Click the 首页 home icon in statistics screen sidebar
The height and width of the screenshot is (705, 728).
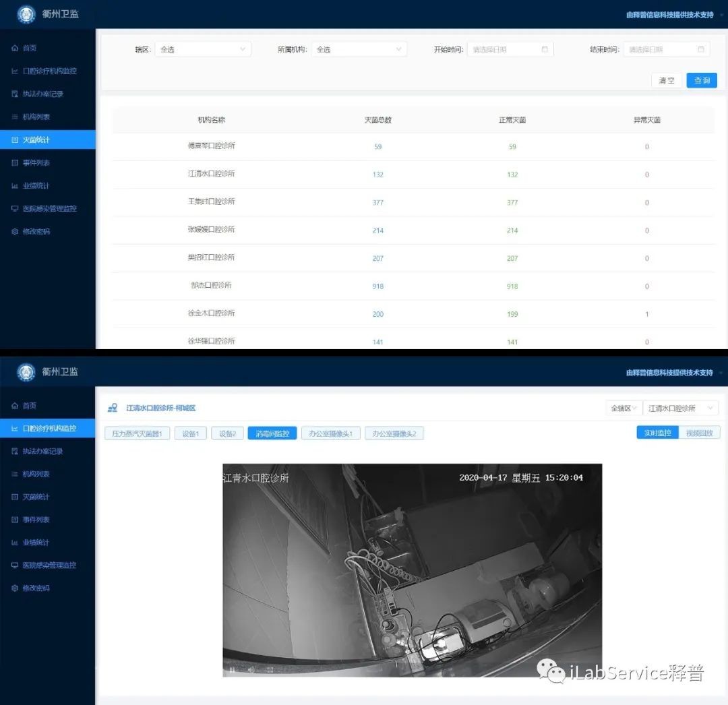15,48
